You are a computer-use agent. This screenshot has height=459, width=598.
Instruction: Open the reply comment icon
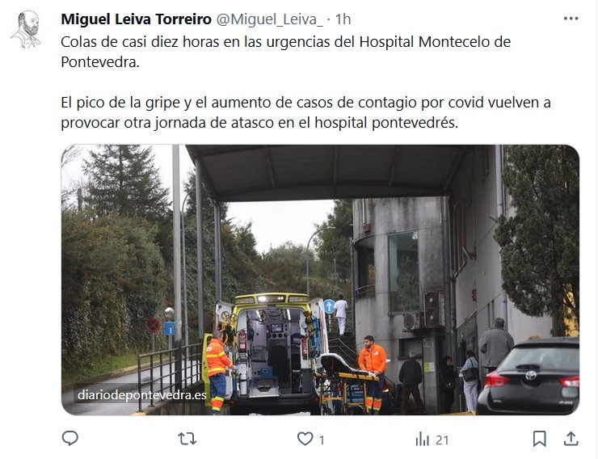tap(70, 439)
